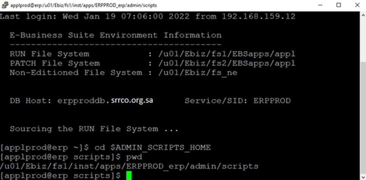Click the window title bar path text
The width and height of the screenshot is (366, 180).
83,6
